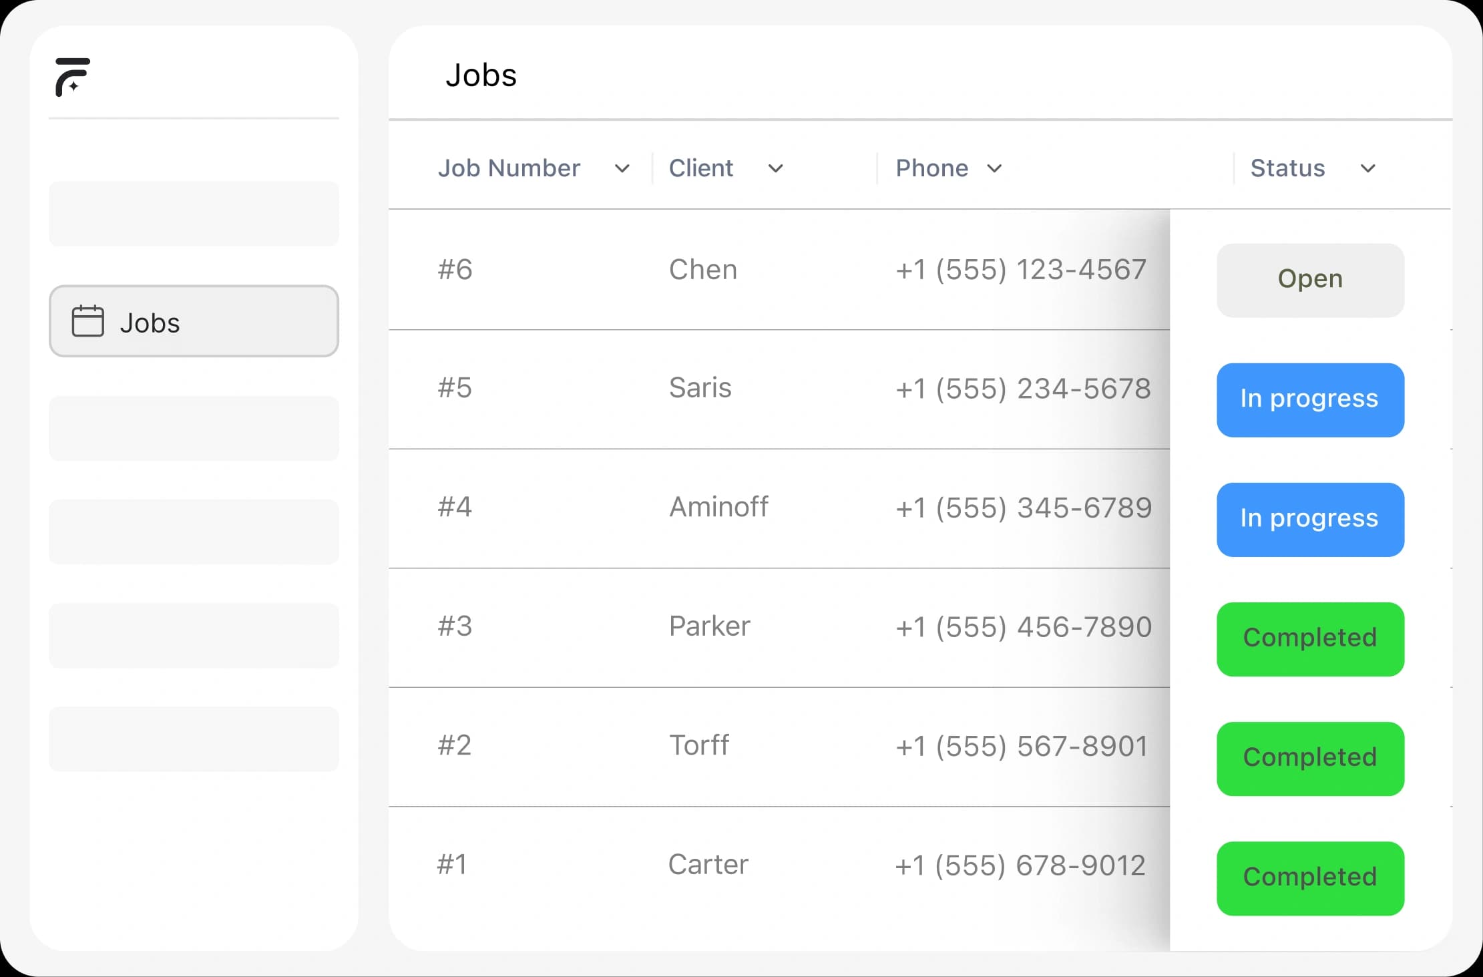This screenshot has width=1483, height=977.
Task: Open the Client column sort chevron
Action: pyautogui.click(x=775, y=168)
